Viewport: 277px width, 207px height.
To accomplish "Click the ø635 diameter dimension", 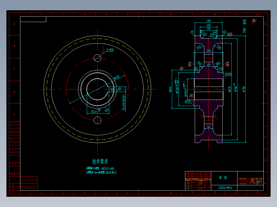I will [230, 89].
